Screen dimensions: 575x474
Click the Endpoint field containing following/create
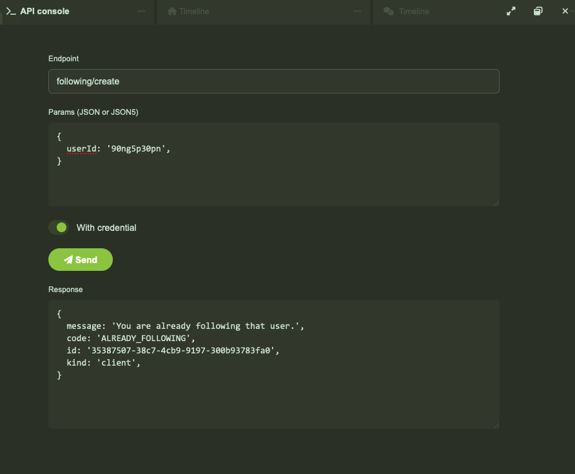pos(273,81)
